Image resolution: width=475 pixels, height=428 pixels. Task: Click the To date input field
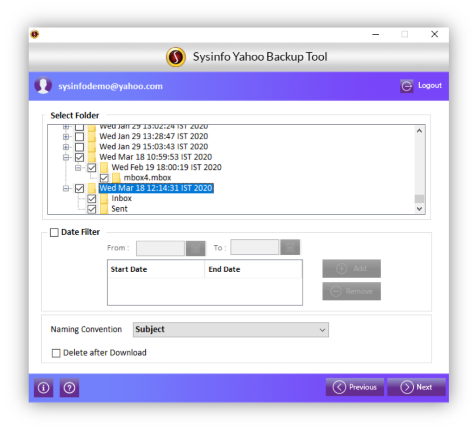[x=255, y=247]
